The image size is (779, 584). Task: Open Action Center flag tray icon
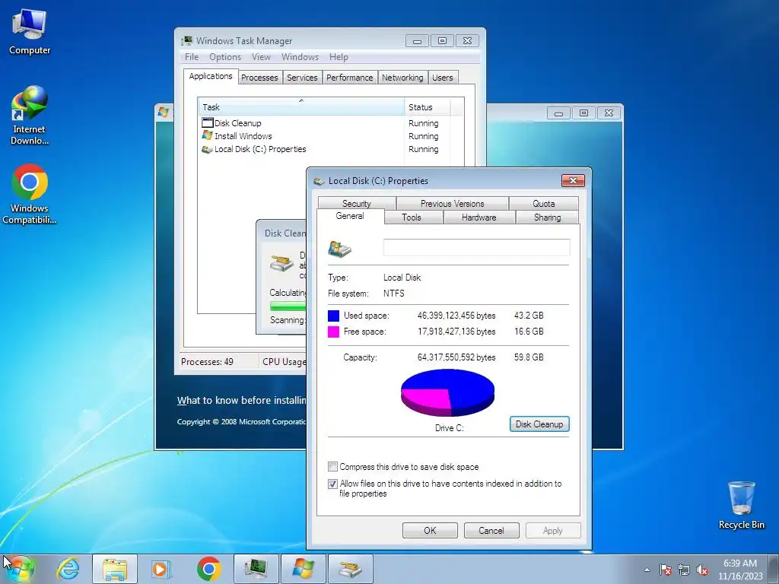665,570
